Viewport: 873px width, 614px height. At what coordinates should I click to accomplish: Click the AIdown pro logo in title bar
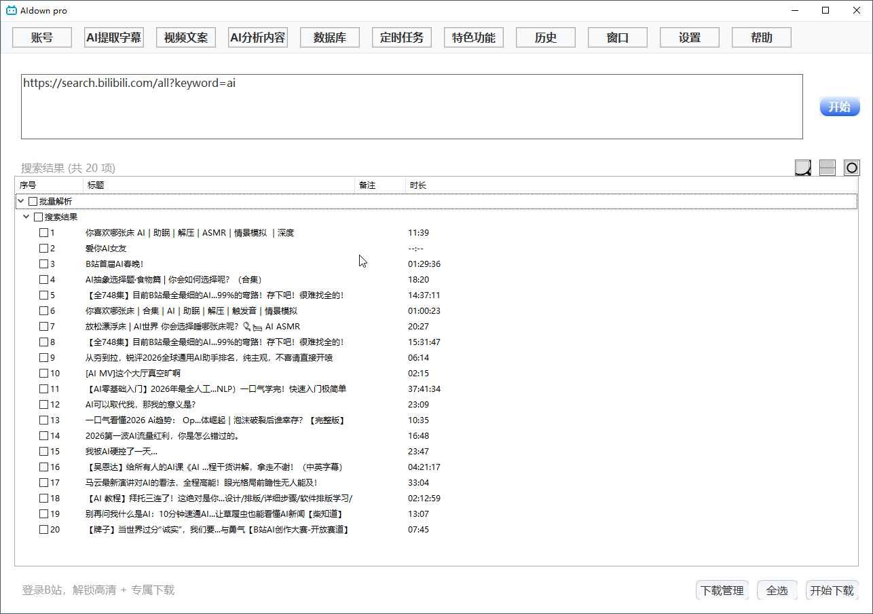pos(11,10)
